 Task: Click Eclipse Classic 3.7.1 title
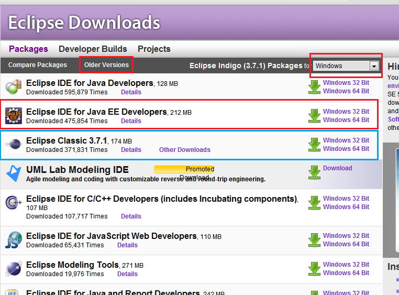click(x=66, y=140)
